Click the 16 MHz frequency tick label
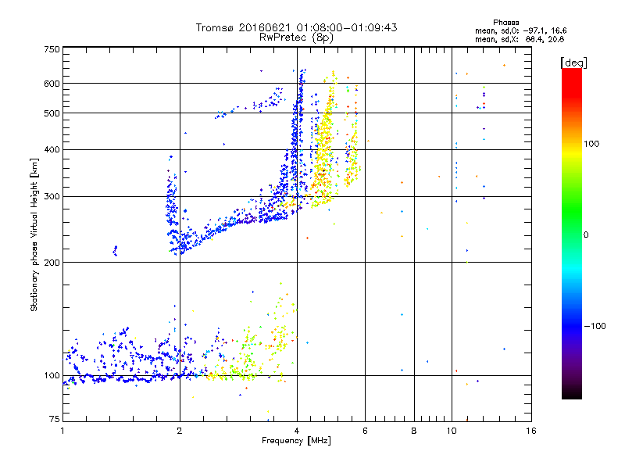 point(531,431)
